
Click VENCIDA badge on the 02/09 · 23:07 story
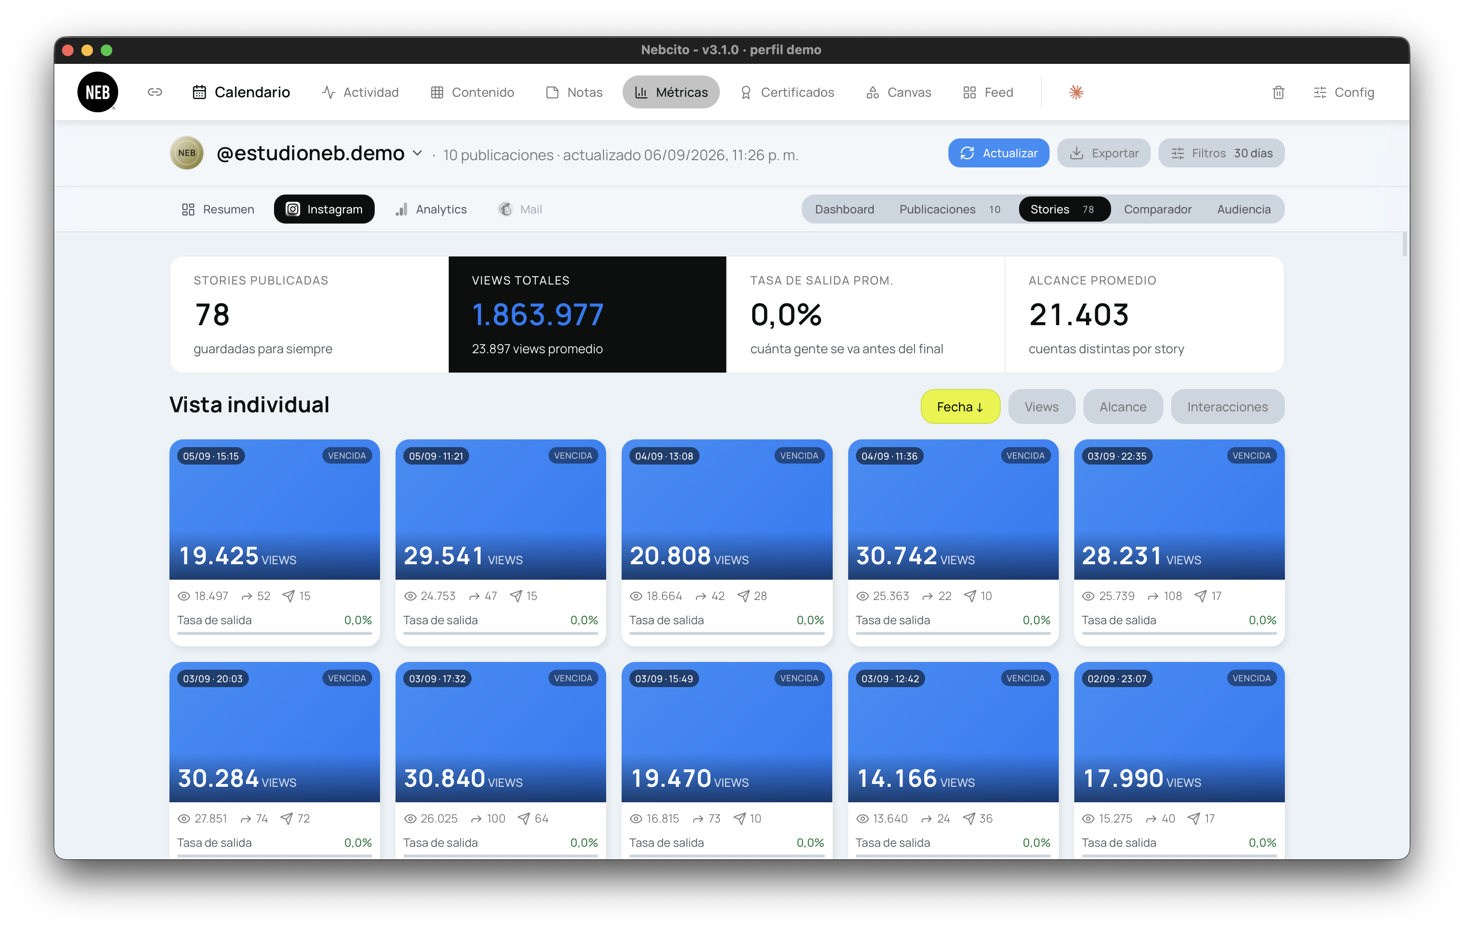point(1251,678)
